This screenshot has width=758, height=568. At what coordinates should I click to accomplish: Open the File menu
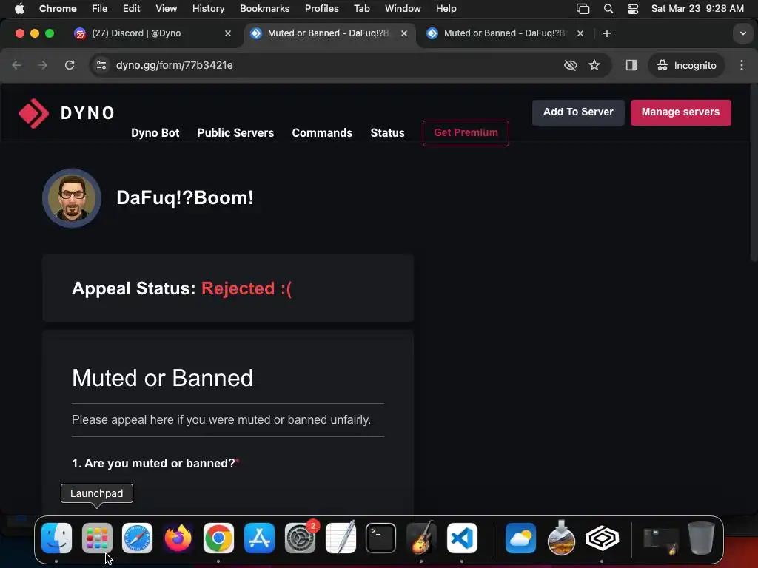point(100,8)
